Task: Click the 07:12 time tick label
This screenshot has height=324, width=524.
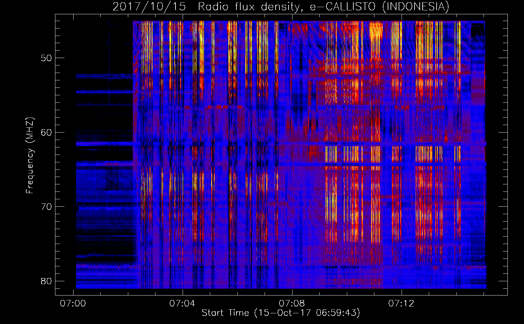Action: click(401, 304)
